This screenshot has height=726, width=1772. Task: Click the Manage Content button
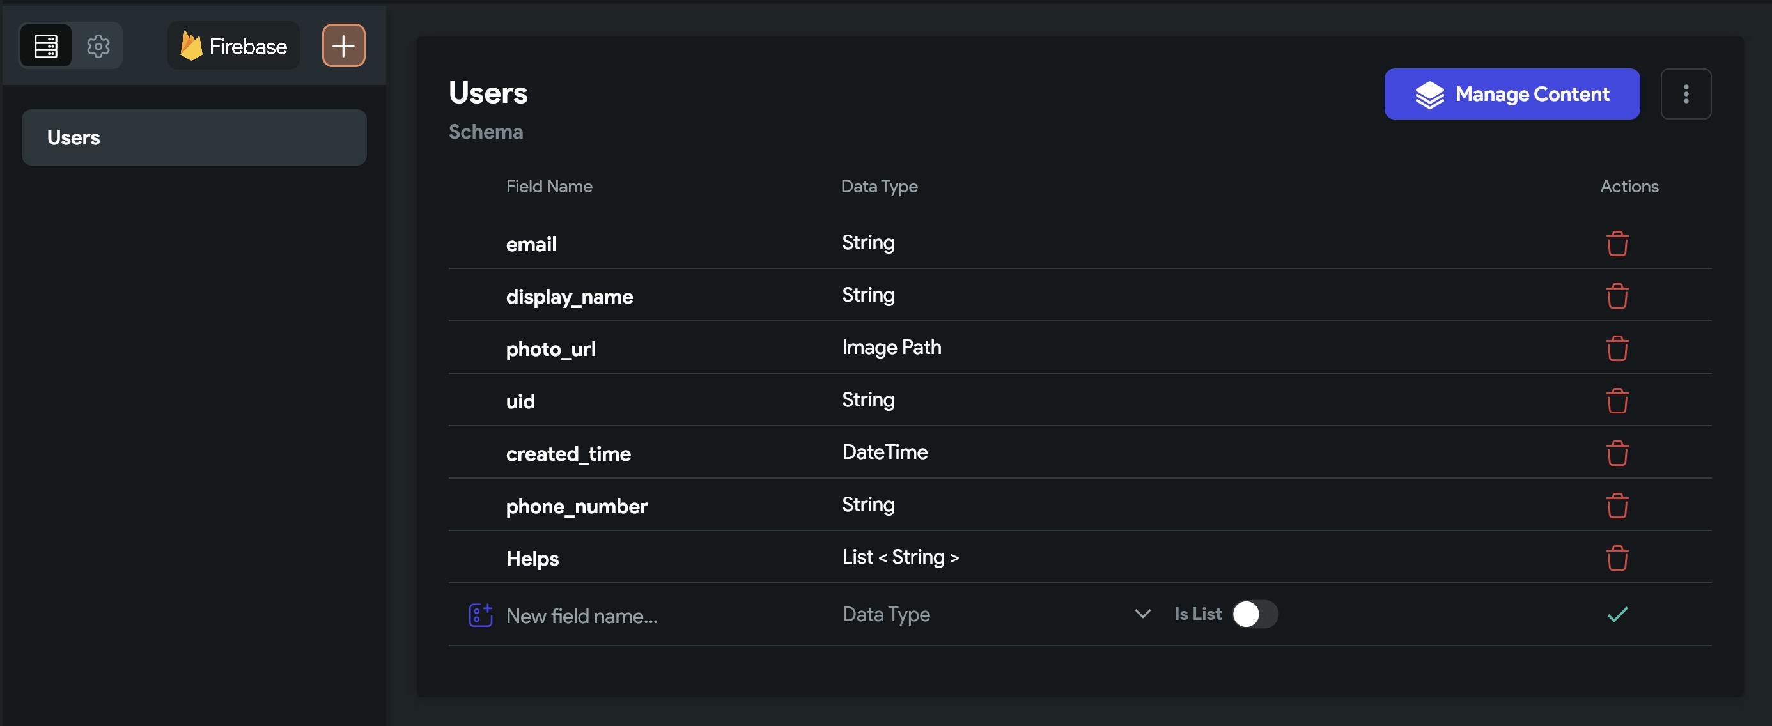pos(1511,94)
